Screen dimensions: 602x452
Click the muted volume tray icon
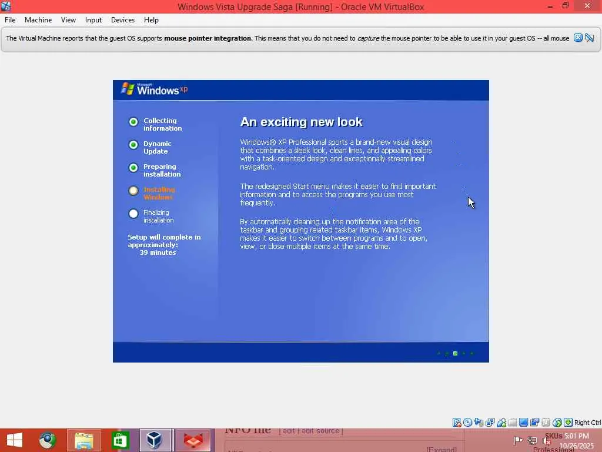tap(546, 440)
